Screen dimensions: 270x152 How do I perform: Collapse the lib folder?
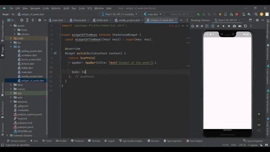coord(11,47)
